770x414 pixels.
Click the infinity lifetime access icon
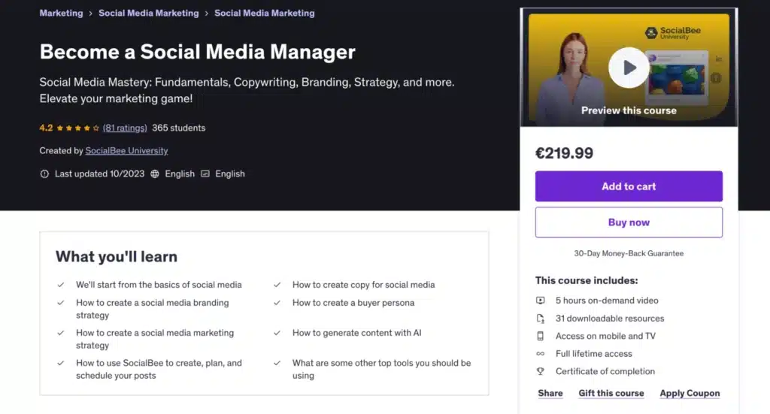pyautogui.click(x=540, y=354)
